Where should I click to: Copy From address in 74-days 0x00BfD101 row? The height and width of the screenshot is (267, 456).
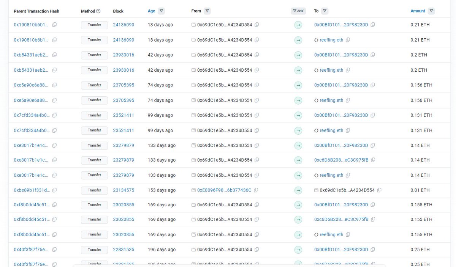257,85
